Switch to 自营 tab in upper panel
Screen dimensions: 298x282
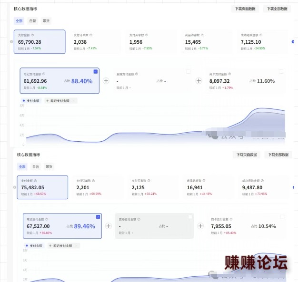[x=32, y=21]
